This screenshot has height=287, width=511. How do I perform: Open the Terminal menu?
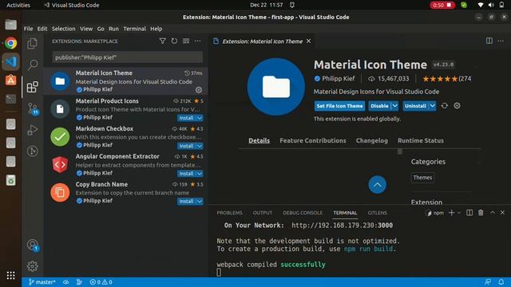(135, 29)
